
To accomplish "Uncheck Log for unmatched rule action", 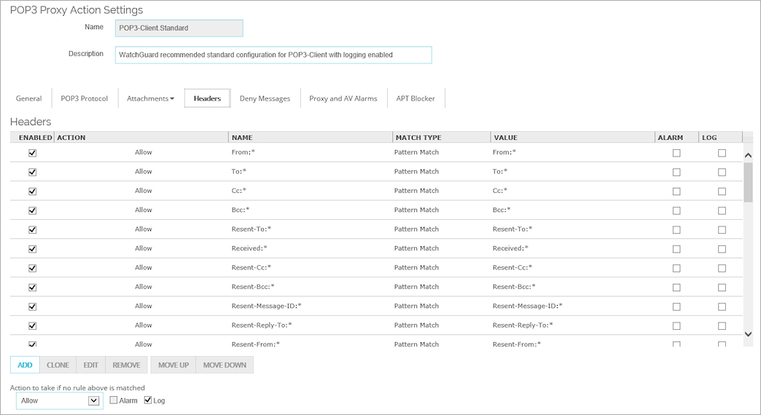I will pos(149,400).
